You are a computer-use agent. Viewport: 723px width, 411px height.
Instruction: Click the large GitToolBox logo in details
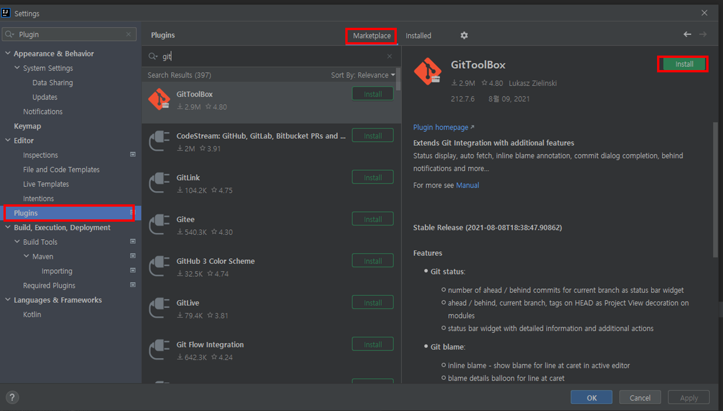428,72
